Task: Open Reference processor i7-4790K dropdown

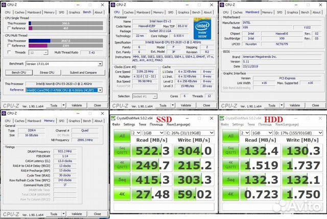Action: pos(64,90)
